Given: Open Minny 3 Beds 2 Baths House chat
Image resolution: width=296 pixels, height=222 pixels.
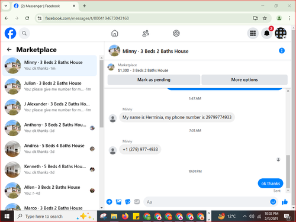Looking at the screenshot, I should (50, 66).
